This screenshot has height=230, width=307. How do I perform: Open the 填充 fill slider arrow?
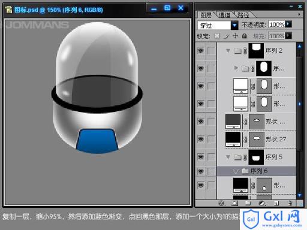288,36
